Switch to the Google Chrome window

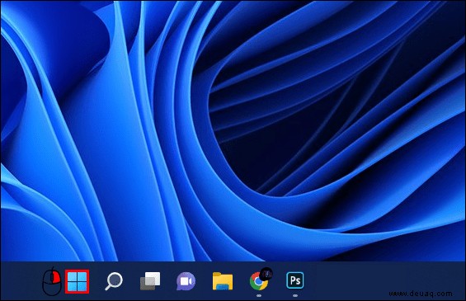259,280
